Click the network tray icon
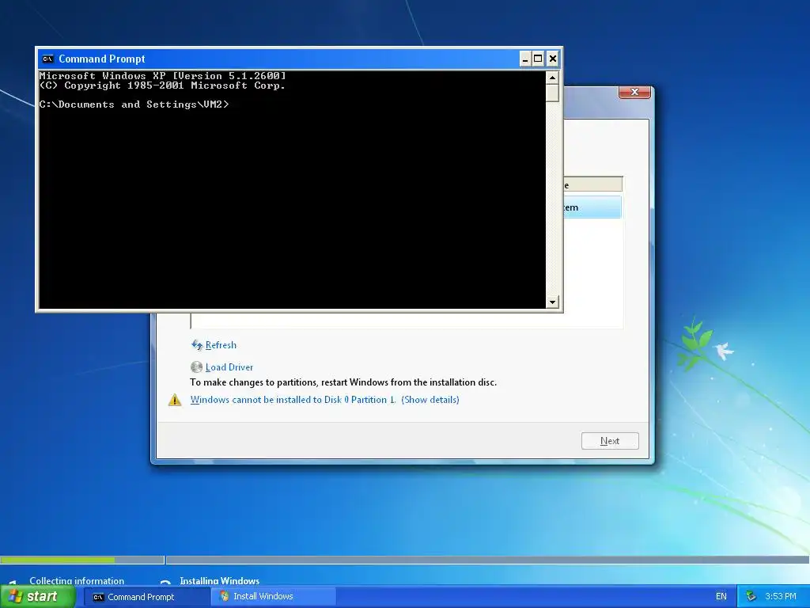This screenshot has width=810, height=608. coord(751,597)
